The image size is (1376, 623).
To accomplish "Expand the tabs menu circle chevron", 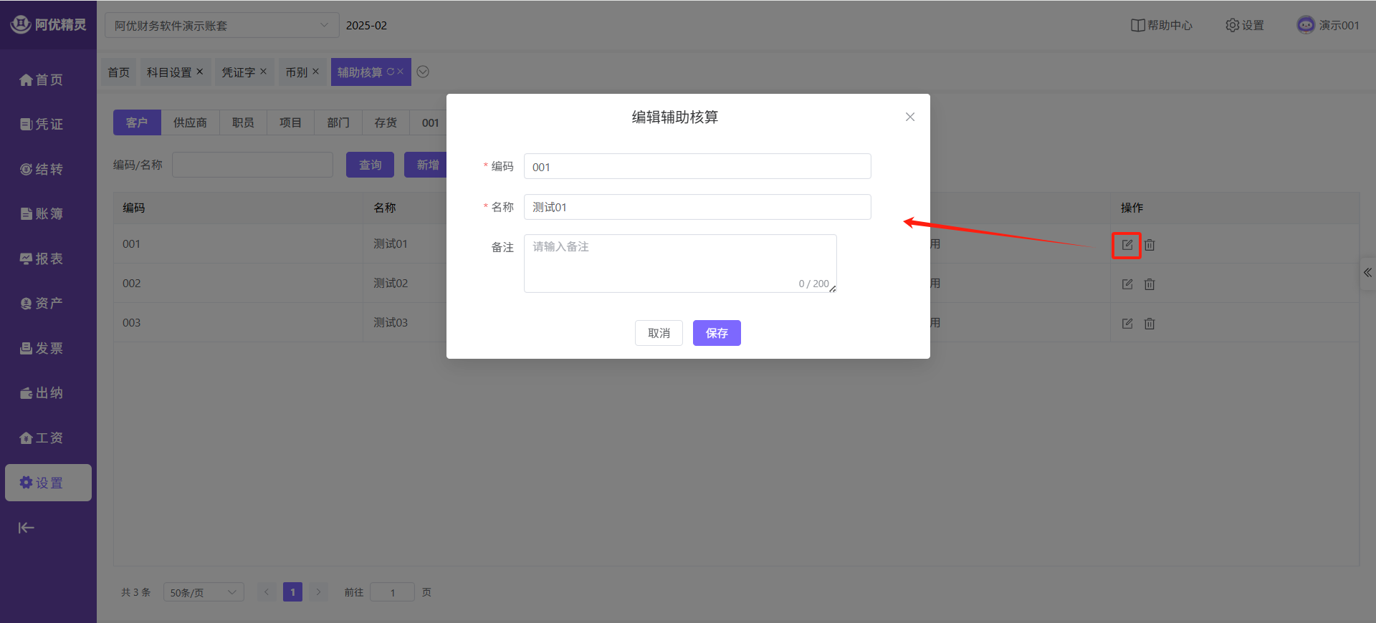I will pyautogui.click(x=423, y=72).
